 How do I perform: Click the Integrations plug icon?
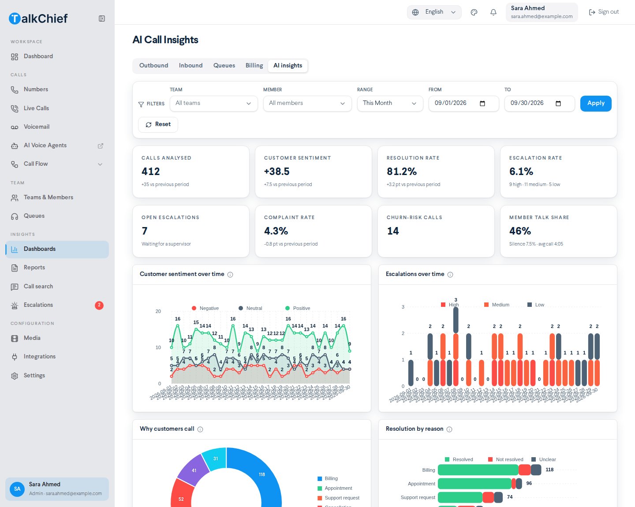(x=15, y=357)
